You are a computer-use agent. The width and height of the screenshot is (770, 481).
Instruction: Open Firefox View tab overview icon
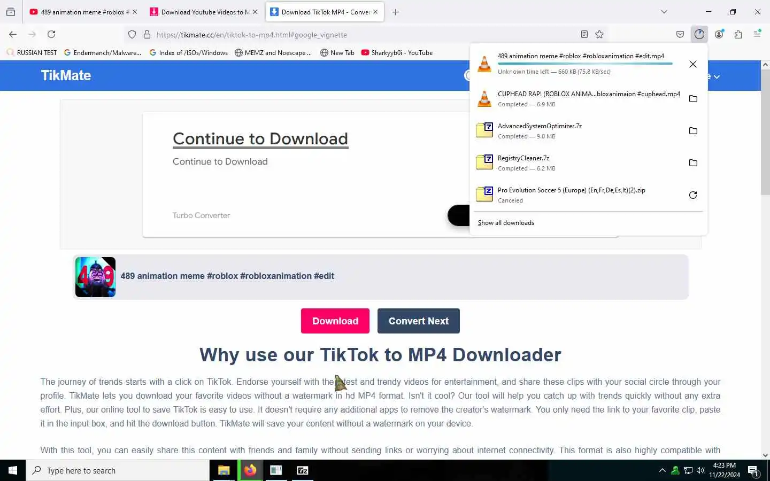(x=11, y=12)
